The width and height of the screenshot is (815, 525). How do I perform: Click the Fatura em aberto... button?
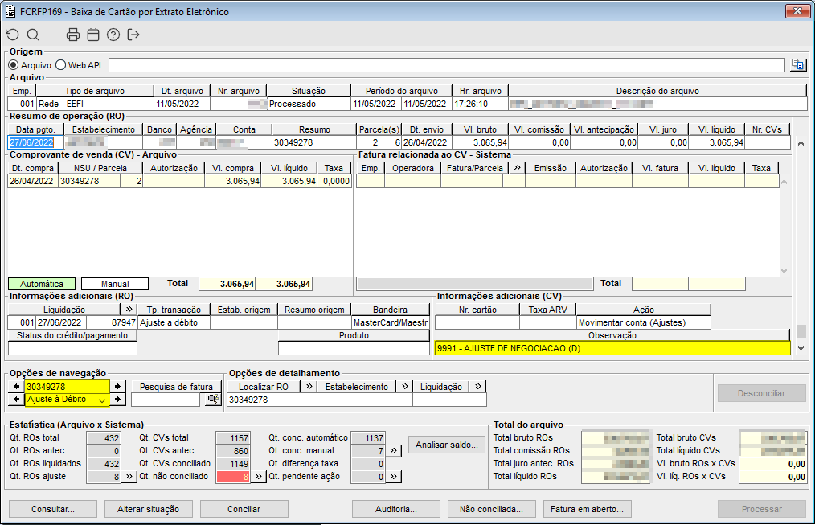[588, 509]
